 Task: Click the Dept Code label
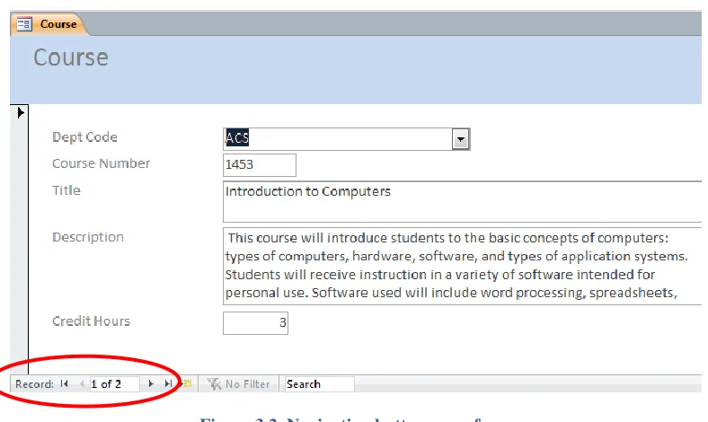[x=84, y=137]
